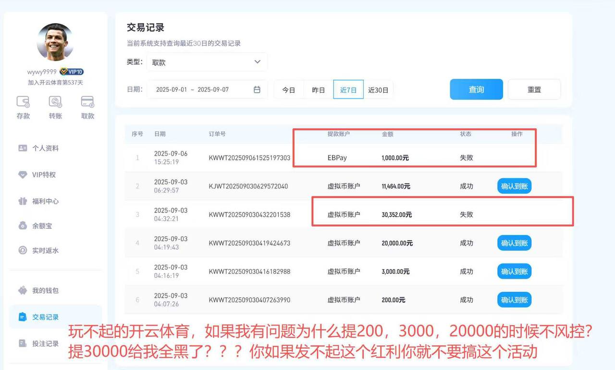
Task: Open the 类型 withdrawal type dropdown
Action: (207, 62)
